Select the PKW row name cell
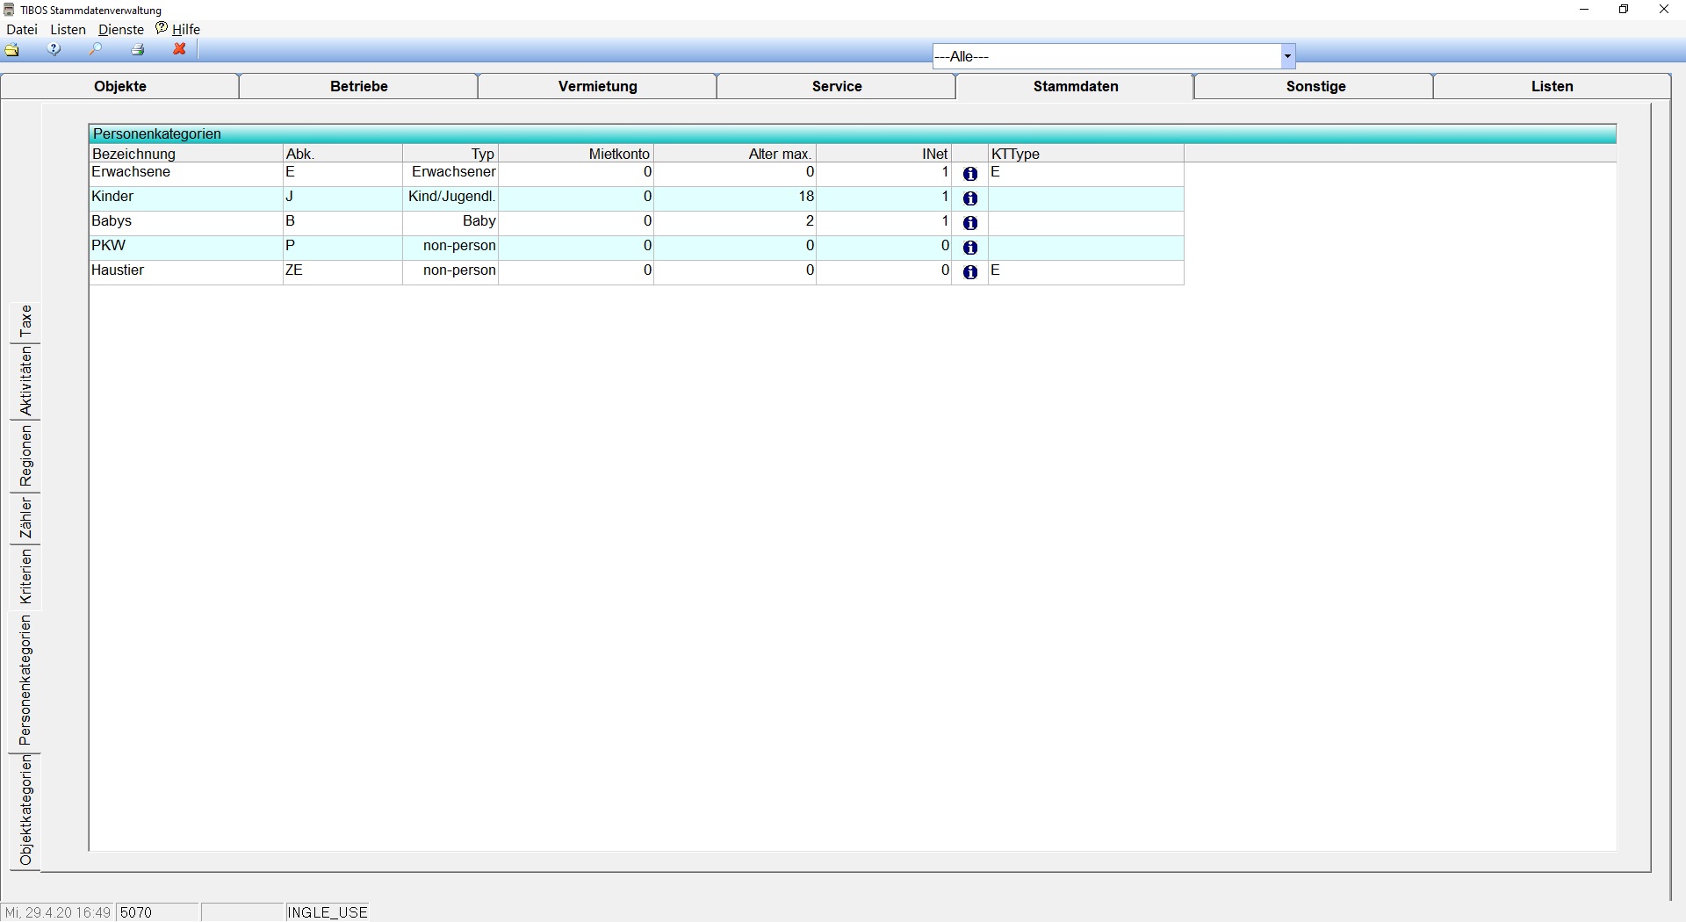This screenshot has height=922, width=1686. [x=186, y=247]
